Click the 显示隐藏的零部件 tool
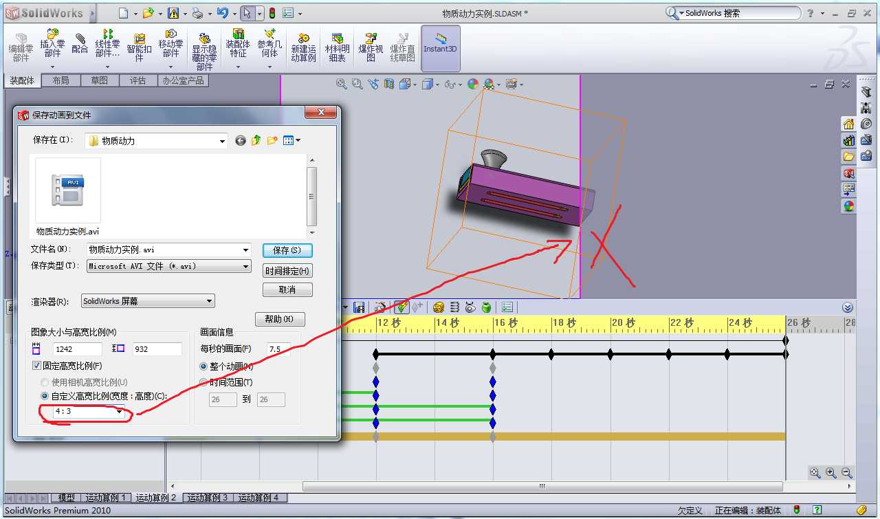The width and height of the screenshot is (880, 519). click(x=204, y=52)
